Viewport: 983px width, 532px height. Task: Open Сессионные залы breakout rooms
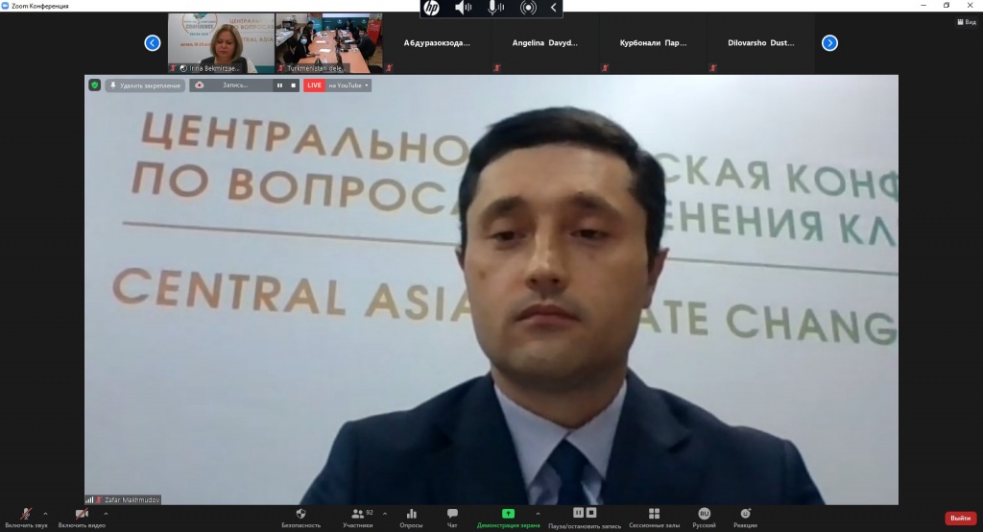pyautogui.click(x=654, y=515)
